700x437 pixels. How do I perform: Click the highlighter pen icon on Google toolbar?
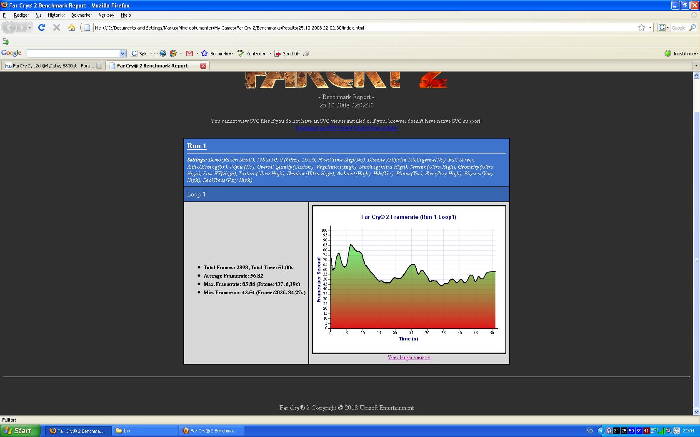pyautogui.click(x=306, y=53)
